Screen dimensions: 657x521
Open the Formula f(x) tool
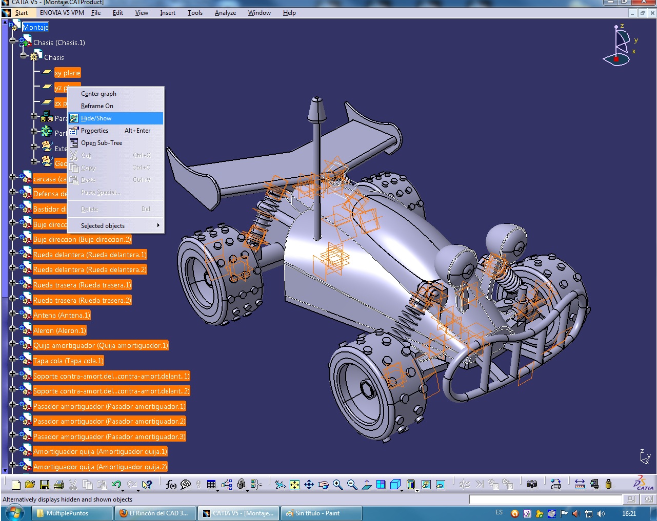(171, 484)
